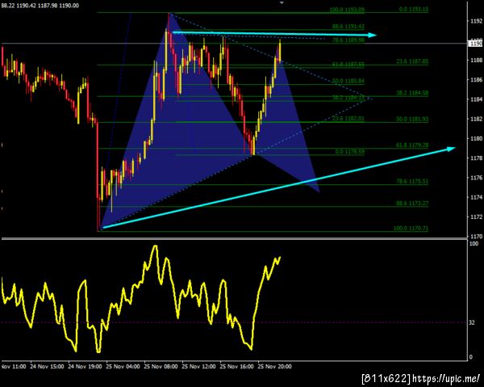Click the chart shift triangle marker at top
Screen dimensions: 484x387
282,2
